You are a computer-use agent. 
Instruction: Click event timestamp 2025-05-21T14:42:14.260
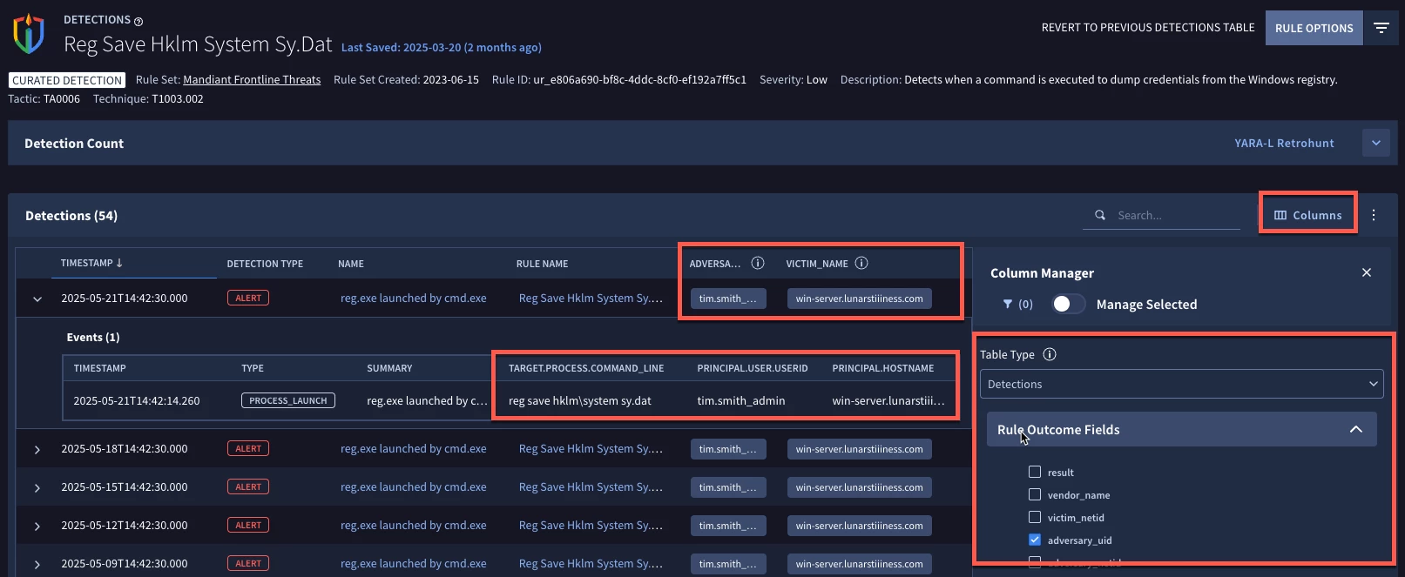click(x=137, y=400)
